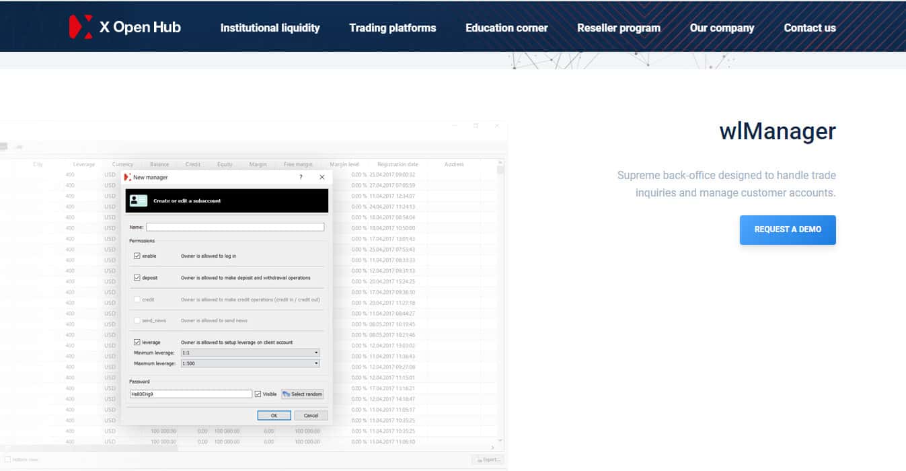
Task: Uncheck the enable permission checkbox
Action: (x=137, y=256)
